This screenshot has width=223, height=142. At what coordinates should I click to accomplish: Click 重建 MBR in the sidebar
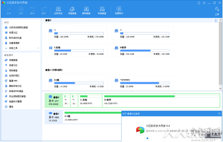[x=11, y=81]
